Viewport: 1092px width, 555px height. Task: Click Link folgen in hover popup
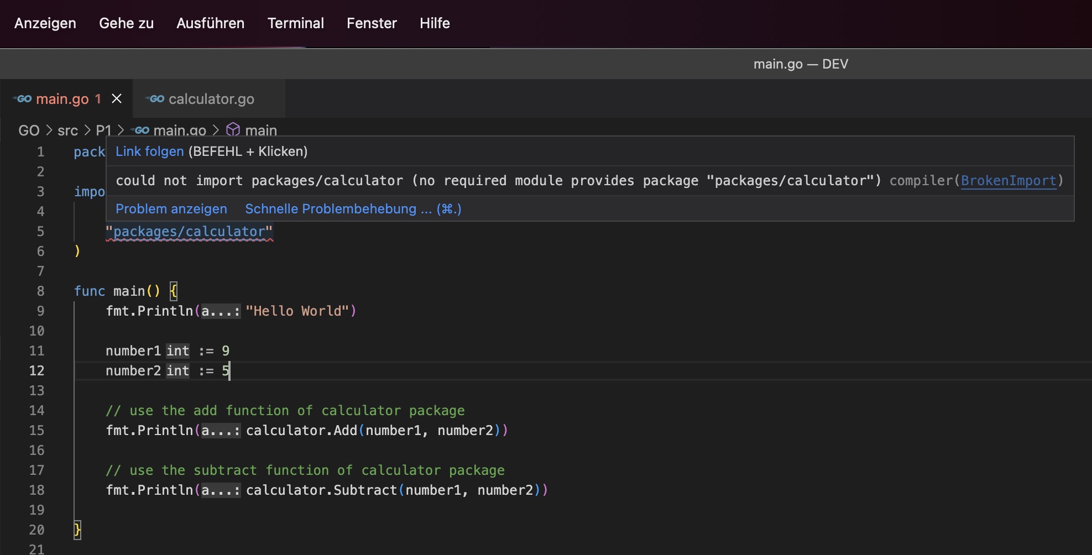(x=149, y=151)
